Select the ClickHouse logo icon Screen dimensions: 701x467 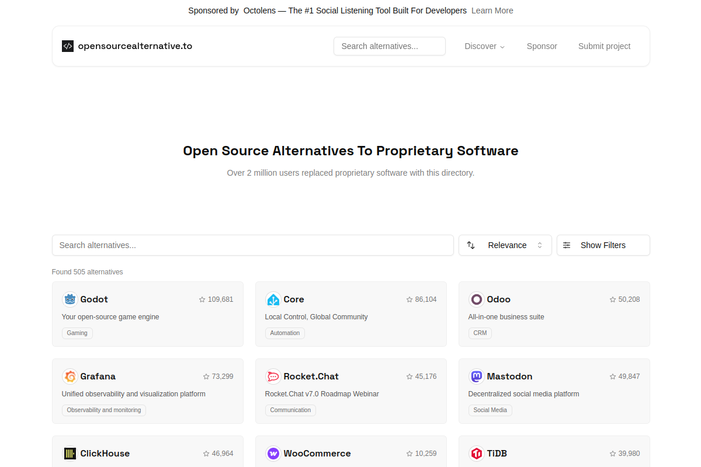pyautogui.click(x=70, y=454)
